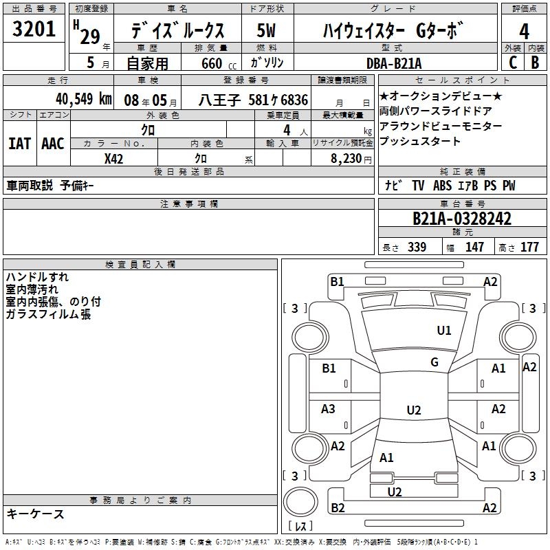550x550 pixels.
Task: Select genuine equipment ナビ
Action: (393, 185)
